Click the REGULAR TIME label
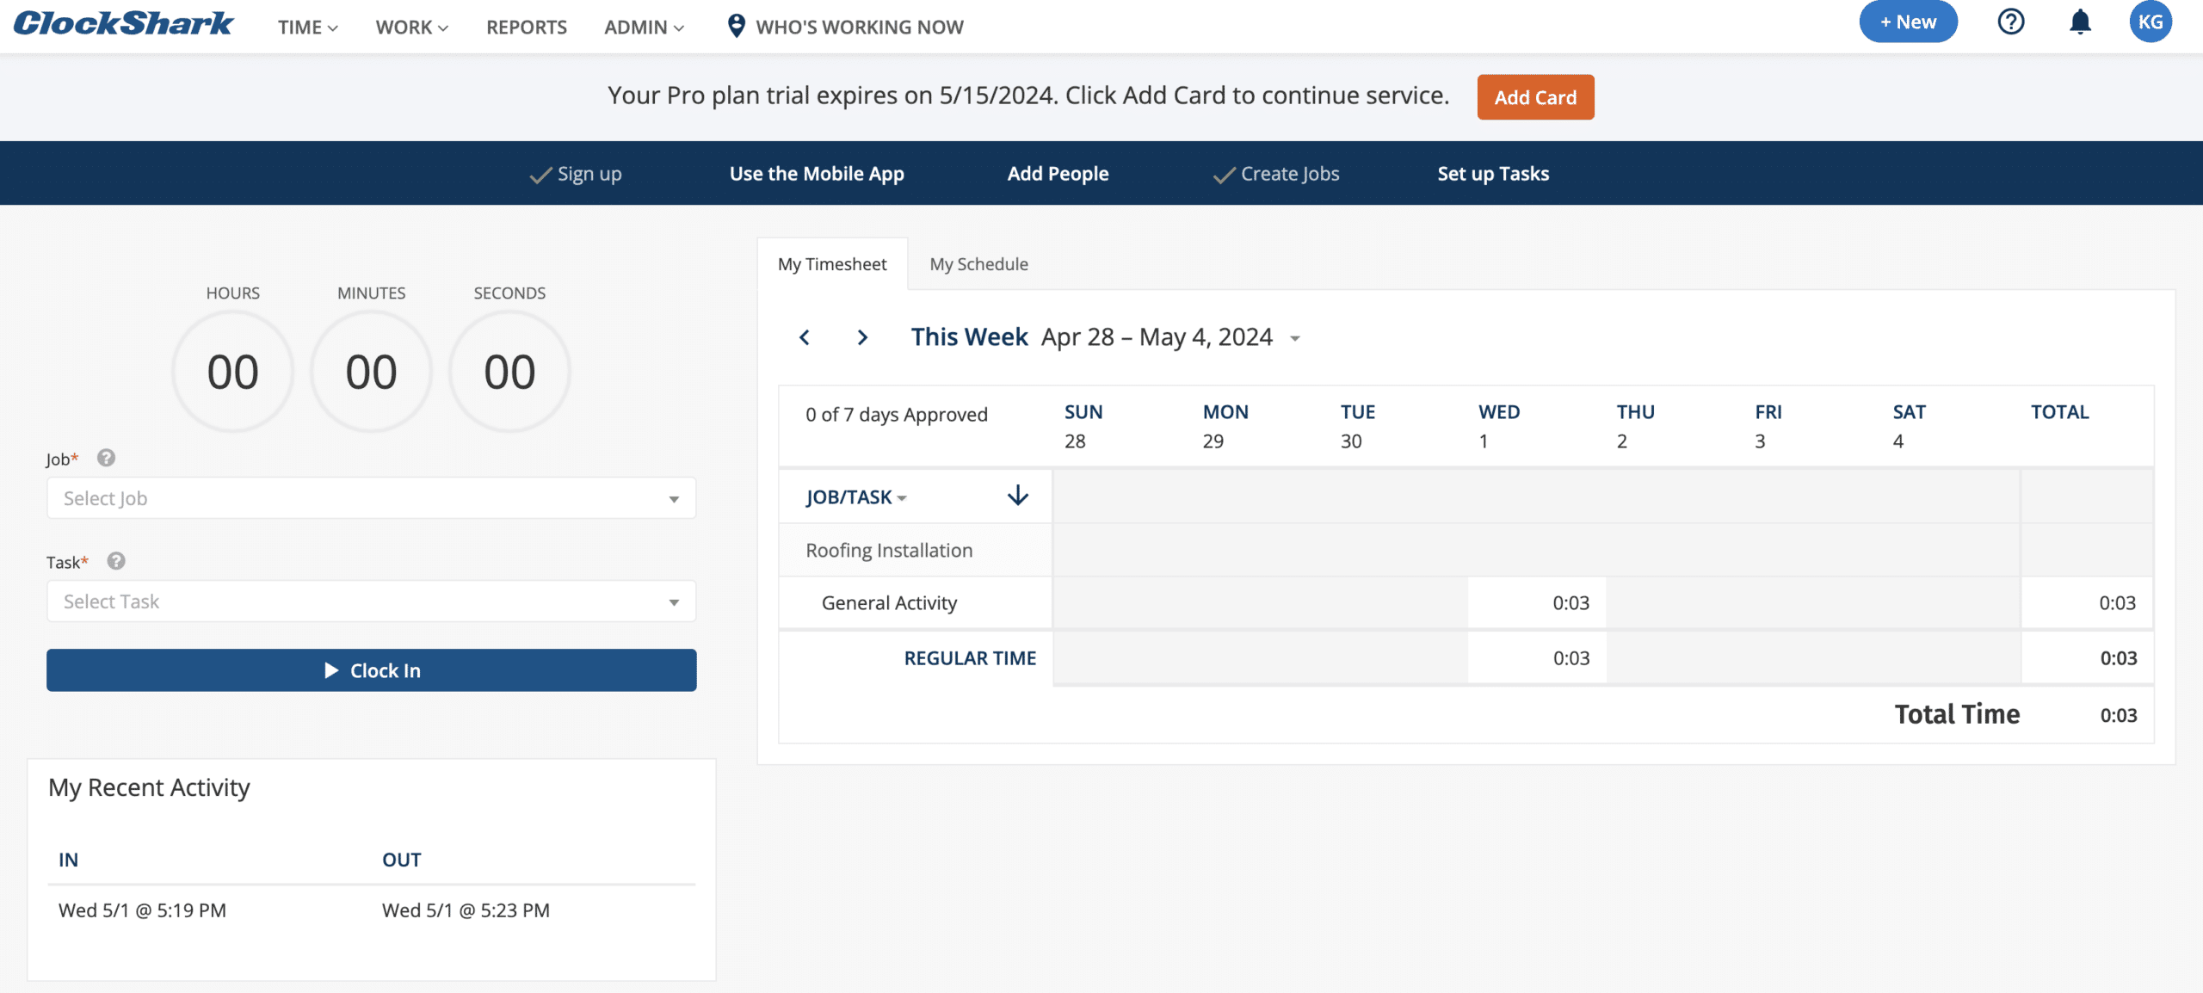Screen dimensions: 2203x993 [x=970, y=658]
